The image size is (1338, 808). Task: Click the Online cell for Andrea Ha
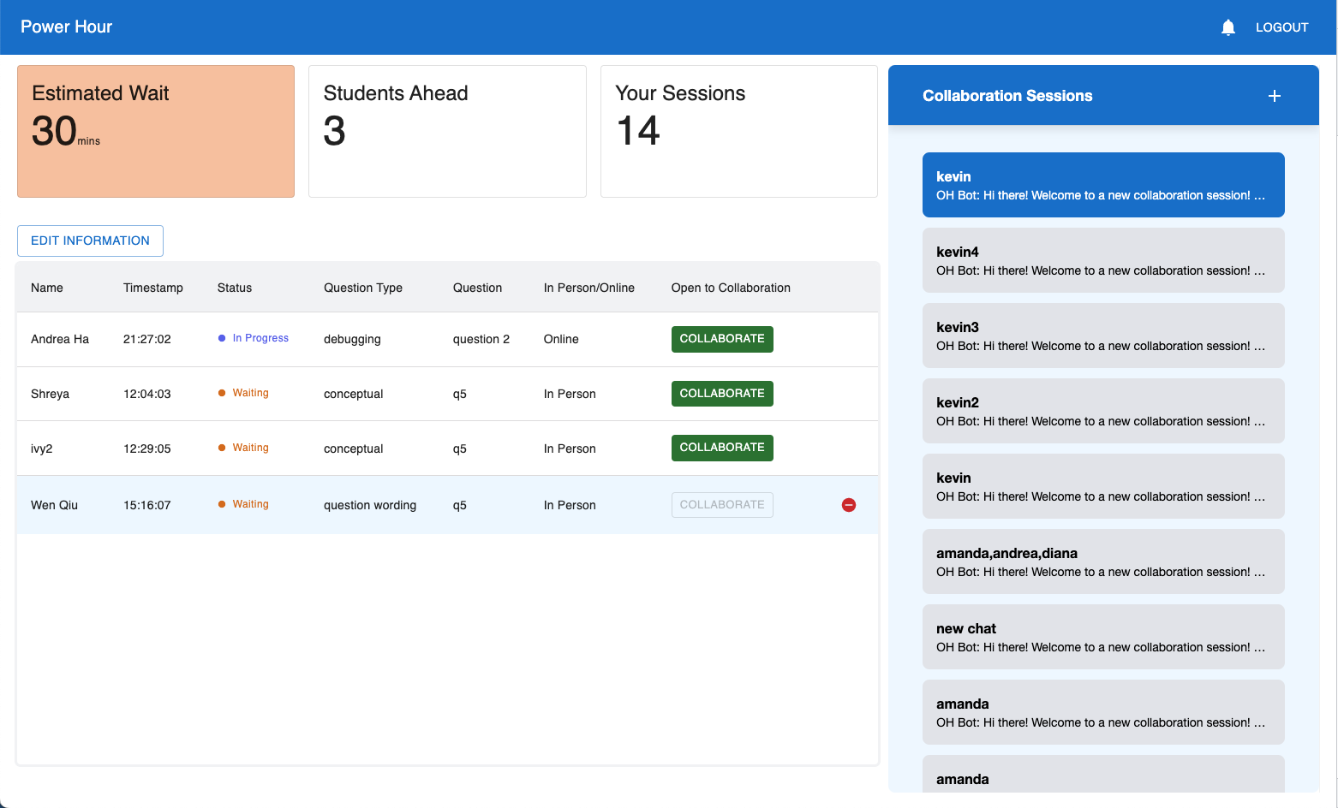[x=561, y=339]
